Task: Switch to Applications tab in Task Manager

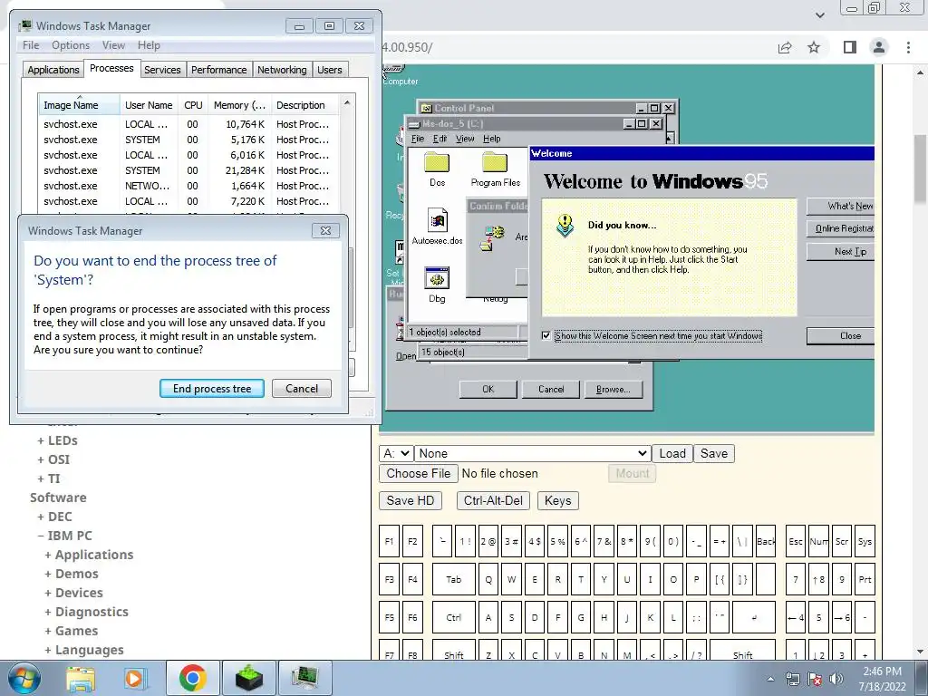Action: 53,70
